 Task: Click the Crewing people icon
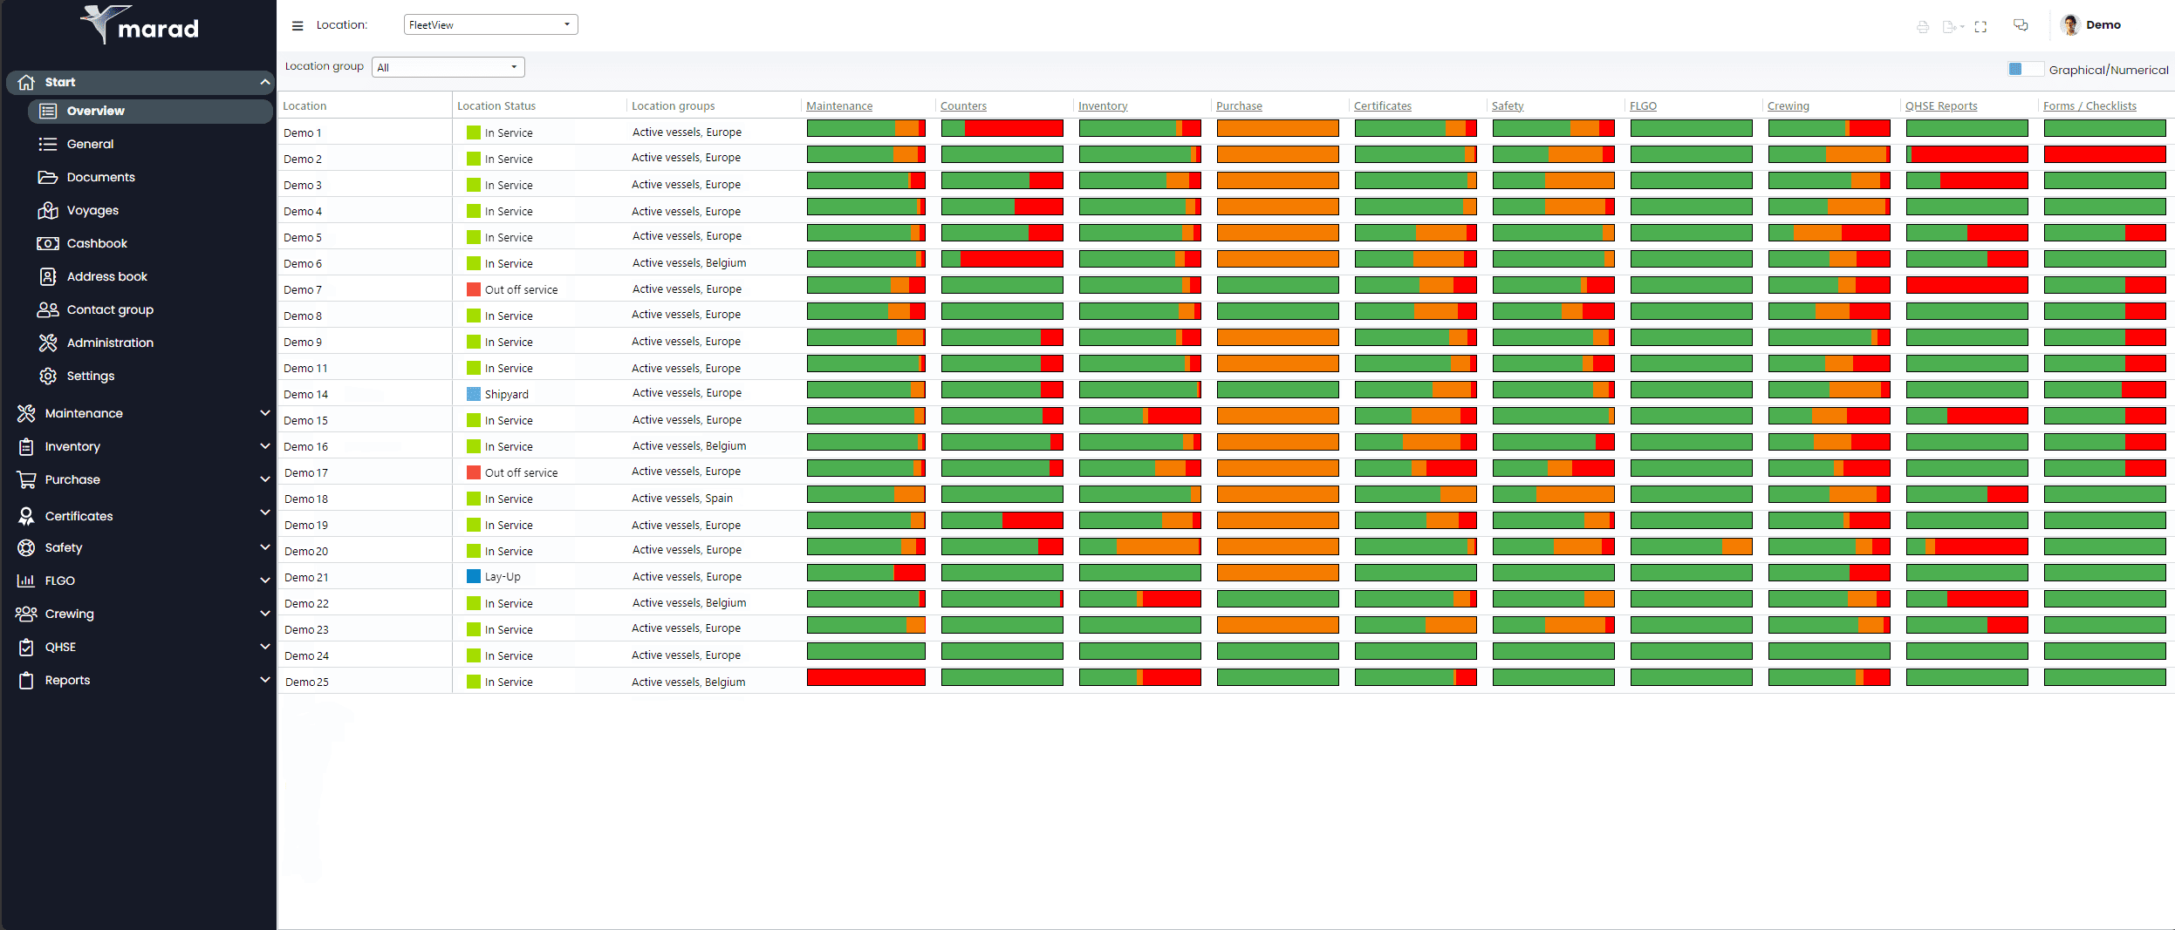click(26, 614)
